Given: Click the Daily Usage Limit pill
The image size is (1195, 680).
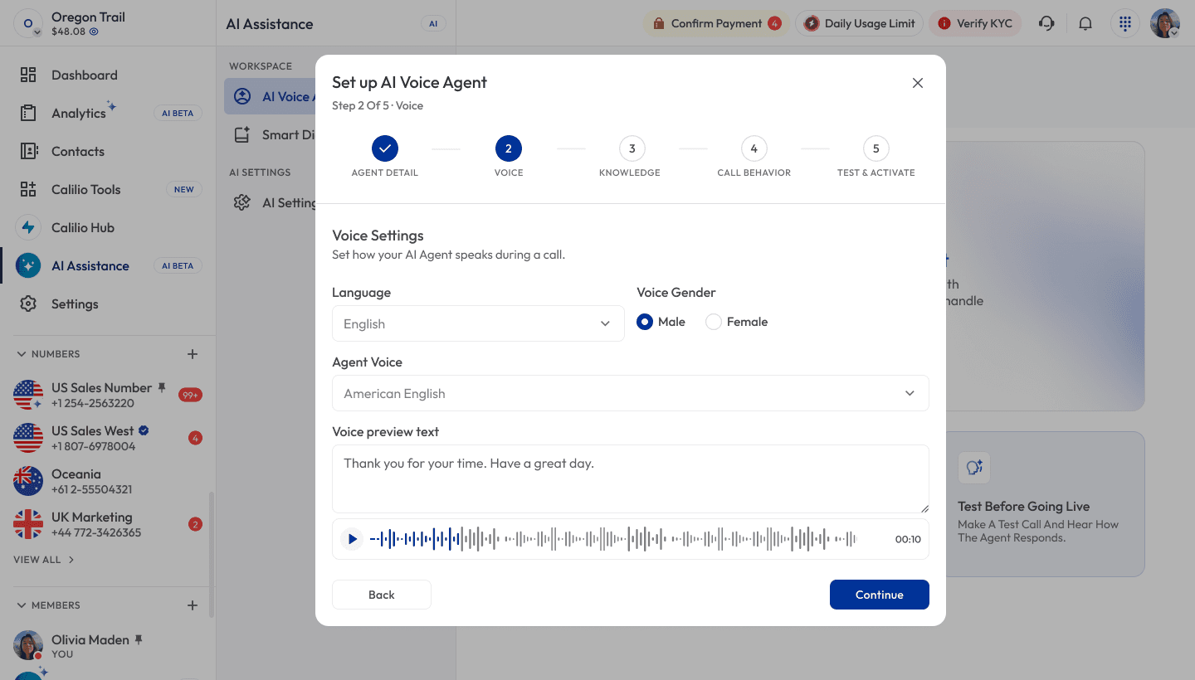Looking at the screenshot, I should tap(859, 23).
